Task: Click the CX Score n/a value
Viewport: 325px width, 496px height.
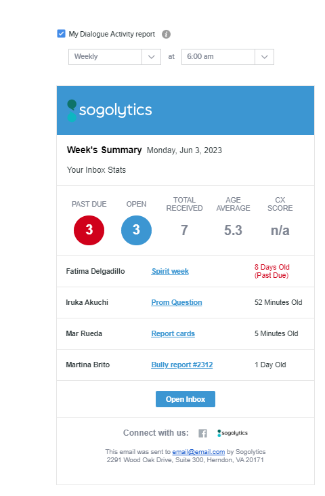Action: point(280,230)
